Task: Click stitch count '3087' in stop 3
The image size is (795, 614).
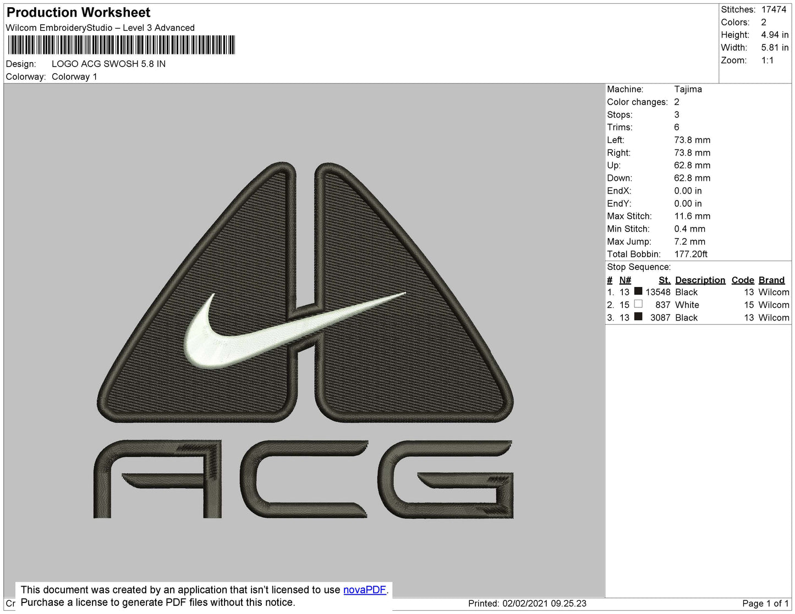Action: 660,317
